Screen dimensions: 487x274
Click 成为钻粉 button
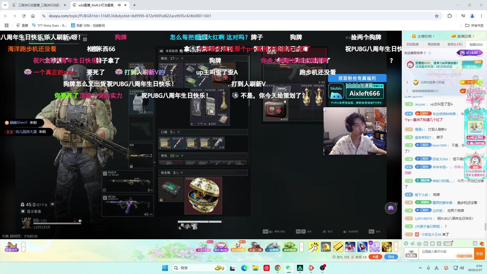(x=470, y=53)
